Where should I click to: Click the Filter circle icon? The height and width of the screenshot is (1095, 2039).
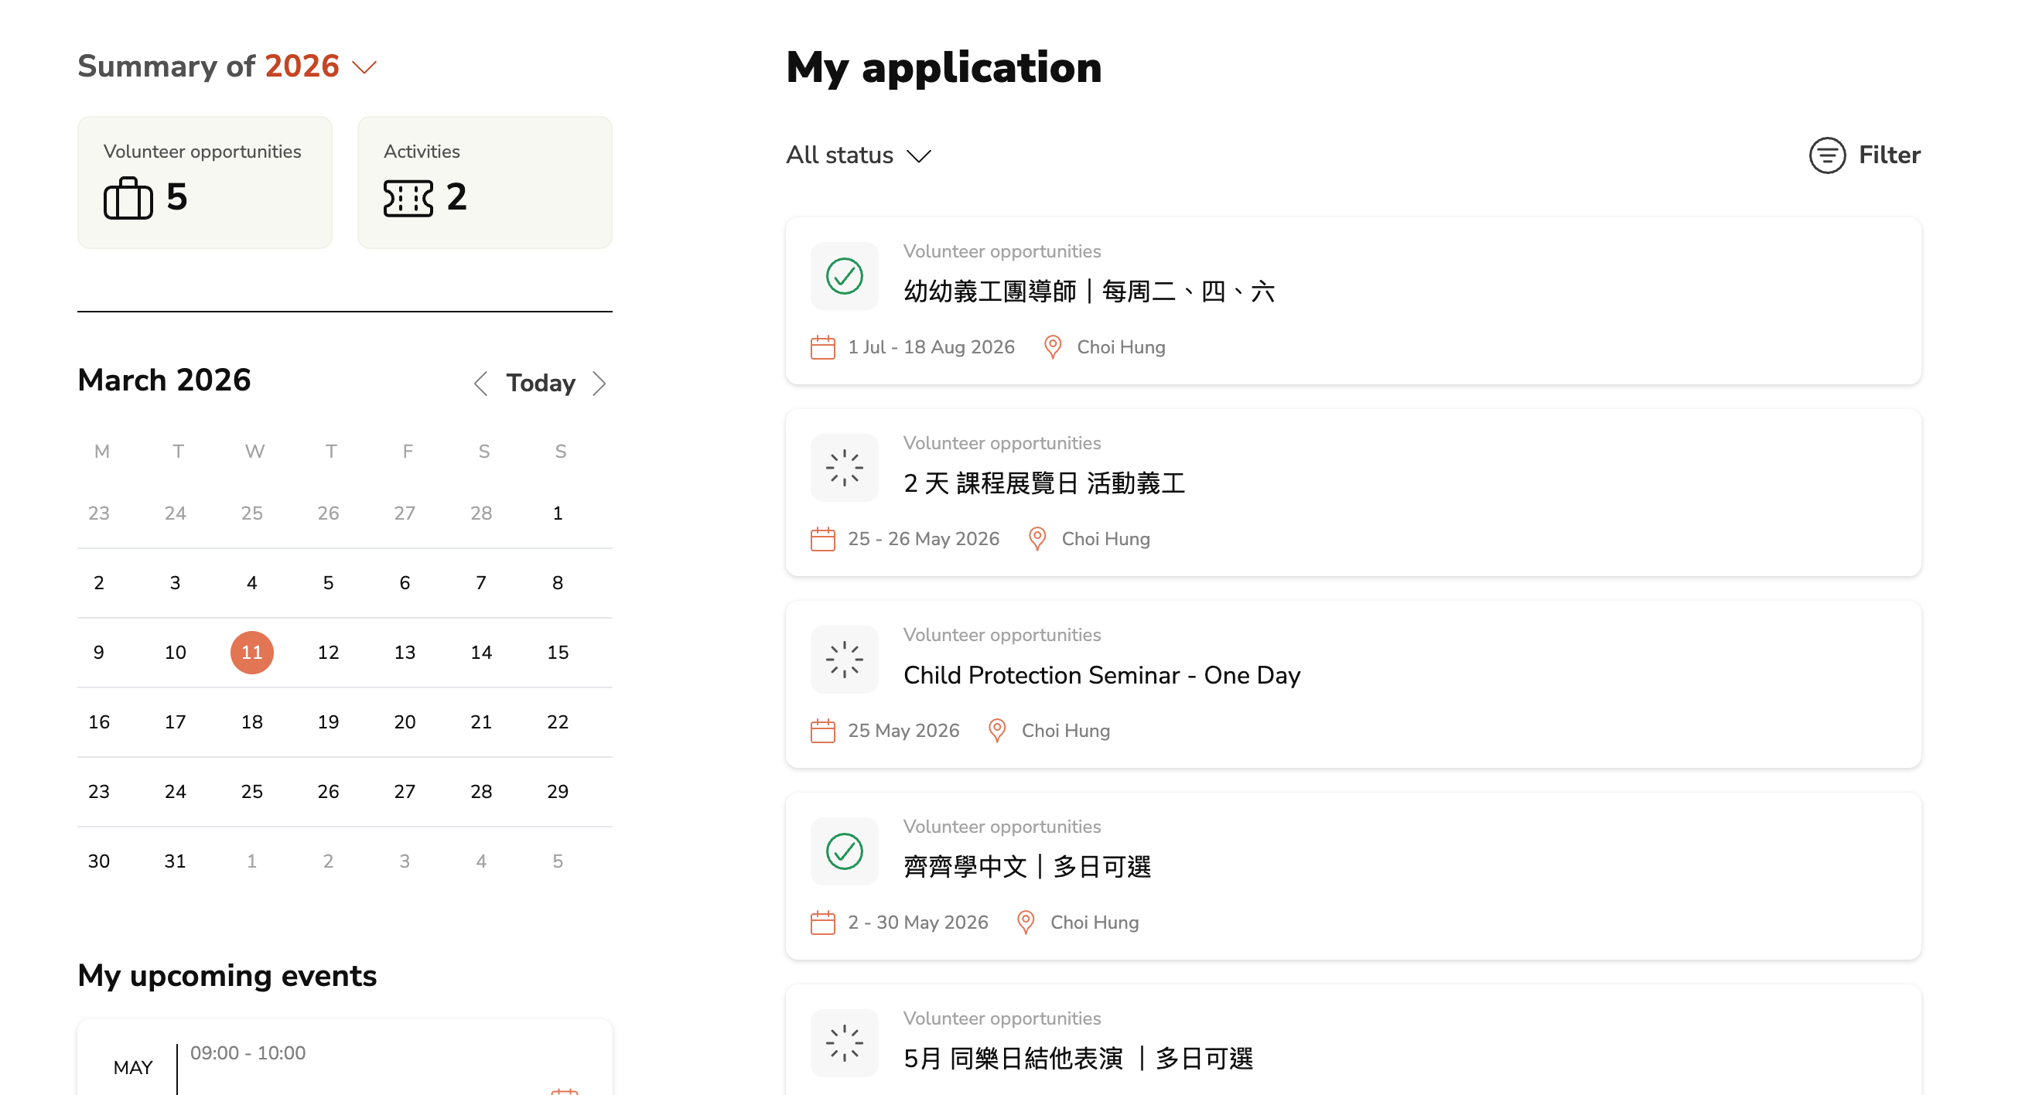pos(1827,155)
